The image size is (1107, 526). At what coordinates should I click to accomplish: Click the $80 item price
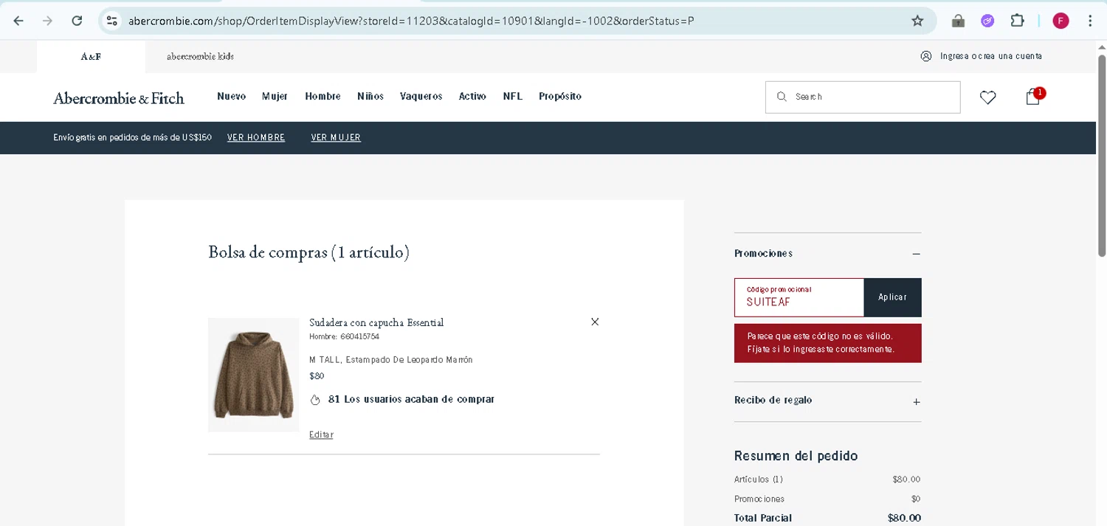[317, 376]
